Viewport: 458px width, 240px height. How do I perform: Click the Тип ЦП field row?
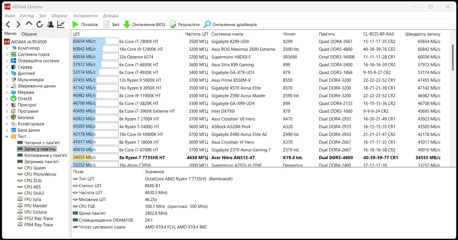point(176,179)
